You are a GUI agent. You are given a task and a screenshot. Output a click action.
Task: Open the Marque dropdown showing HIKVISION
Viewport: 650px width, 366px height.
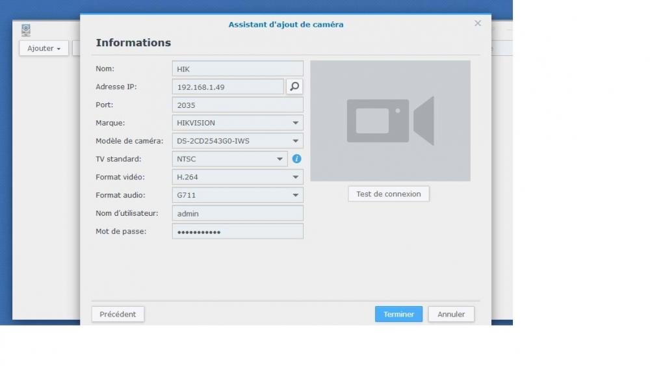tap(237, 123)
